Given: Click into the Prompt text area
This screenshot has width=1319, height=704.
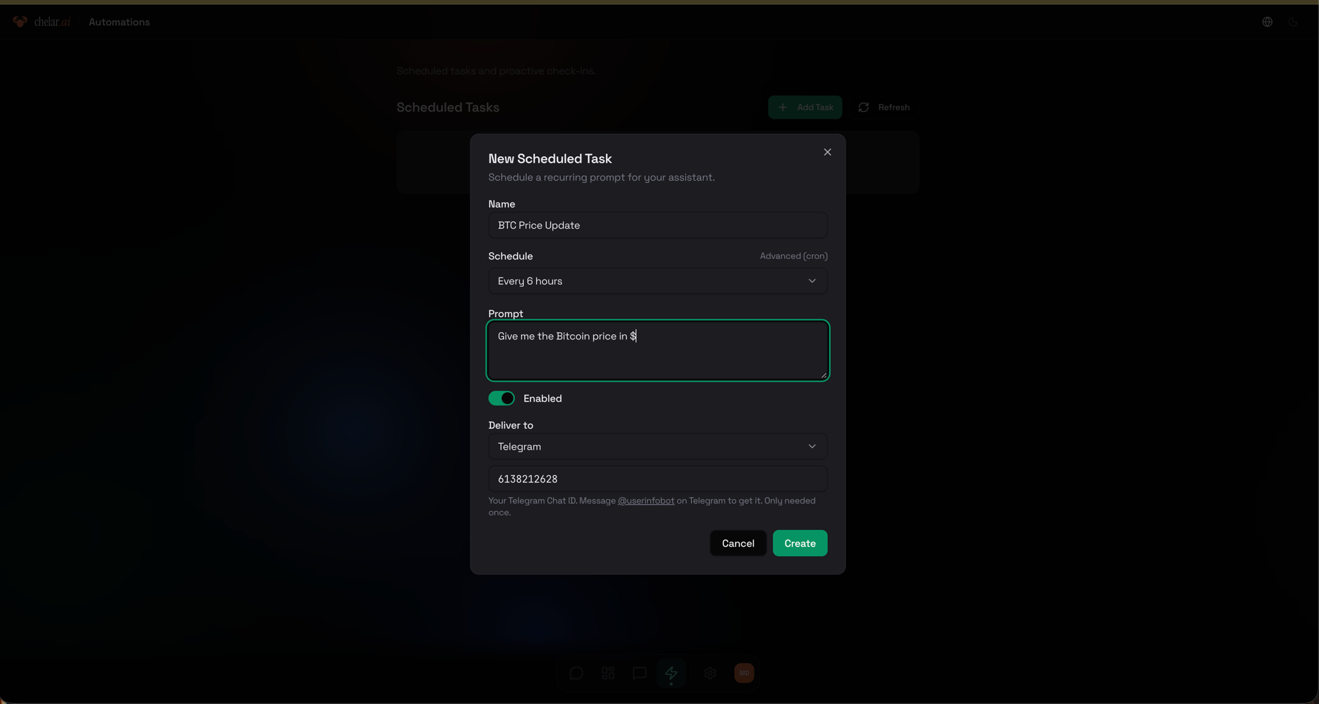Looking at the screenshot, I should click(x=658, y=351).
